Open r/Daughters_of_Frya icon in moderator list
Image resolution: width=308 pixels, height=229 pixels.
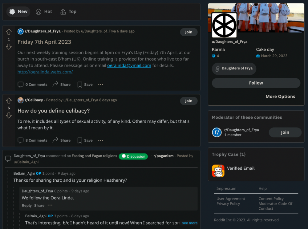tap(217, 132)
